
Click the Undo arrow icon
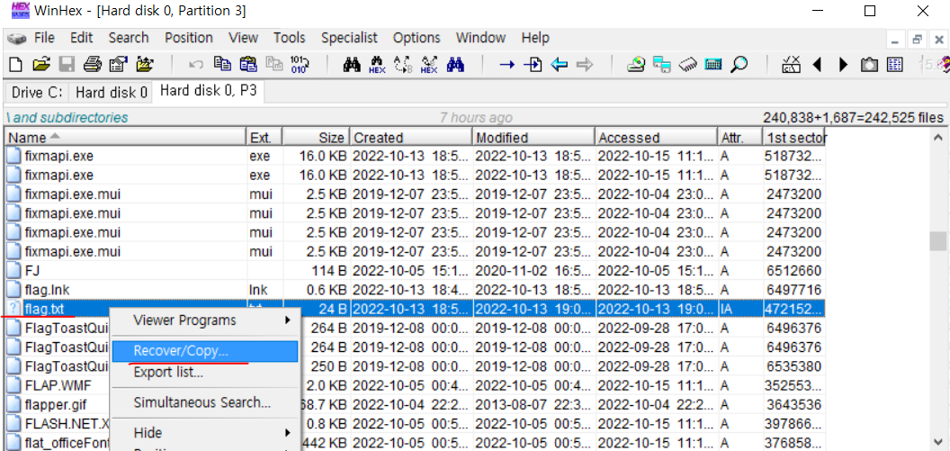[x=196, y=64]
